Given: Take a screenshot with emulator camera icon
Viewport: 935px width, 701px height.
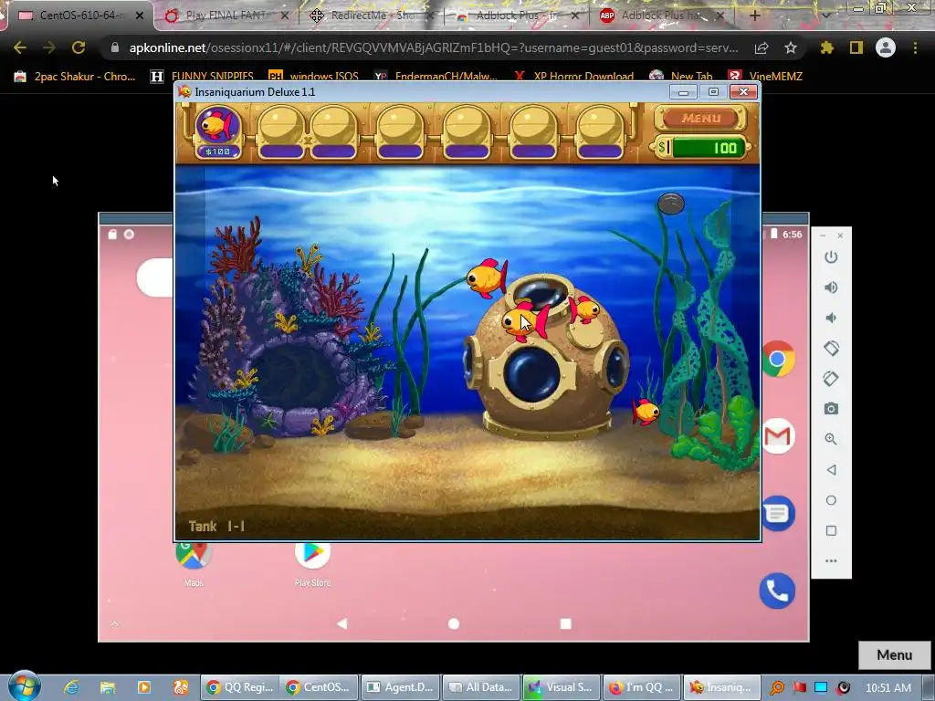Looking at the screenshot, I should pos(831,409).
